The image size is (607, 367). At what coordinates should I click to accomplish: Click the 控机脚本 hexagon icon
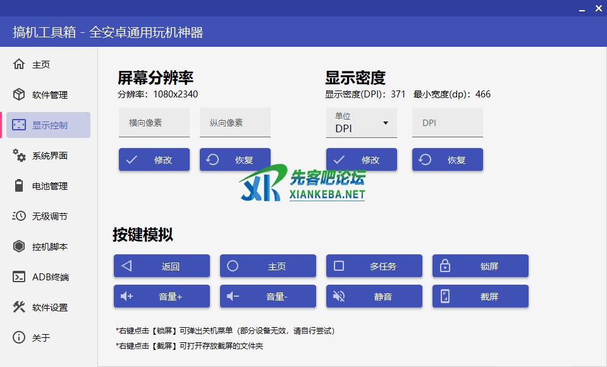coord(19,247)
